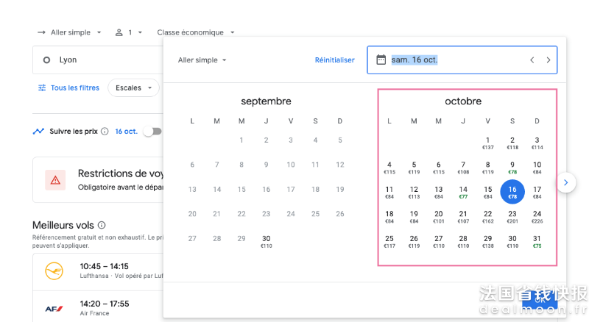
Task: Select 7 octobre priced €108
Action: 463,168
